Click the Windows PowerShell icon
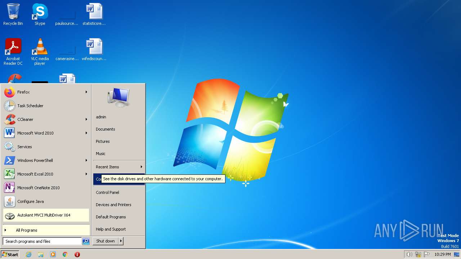 pos(10,160)
